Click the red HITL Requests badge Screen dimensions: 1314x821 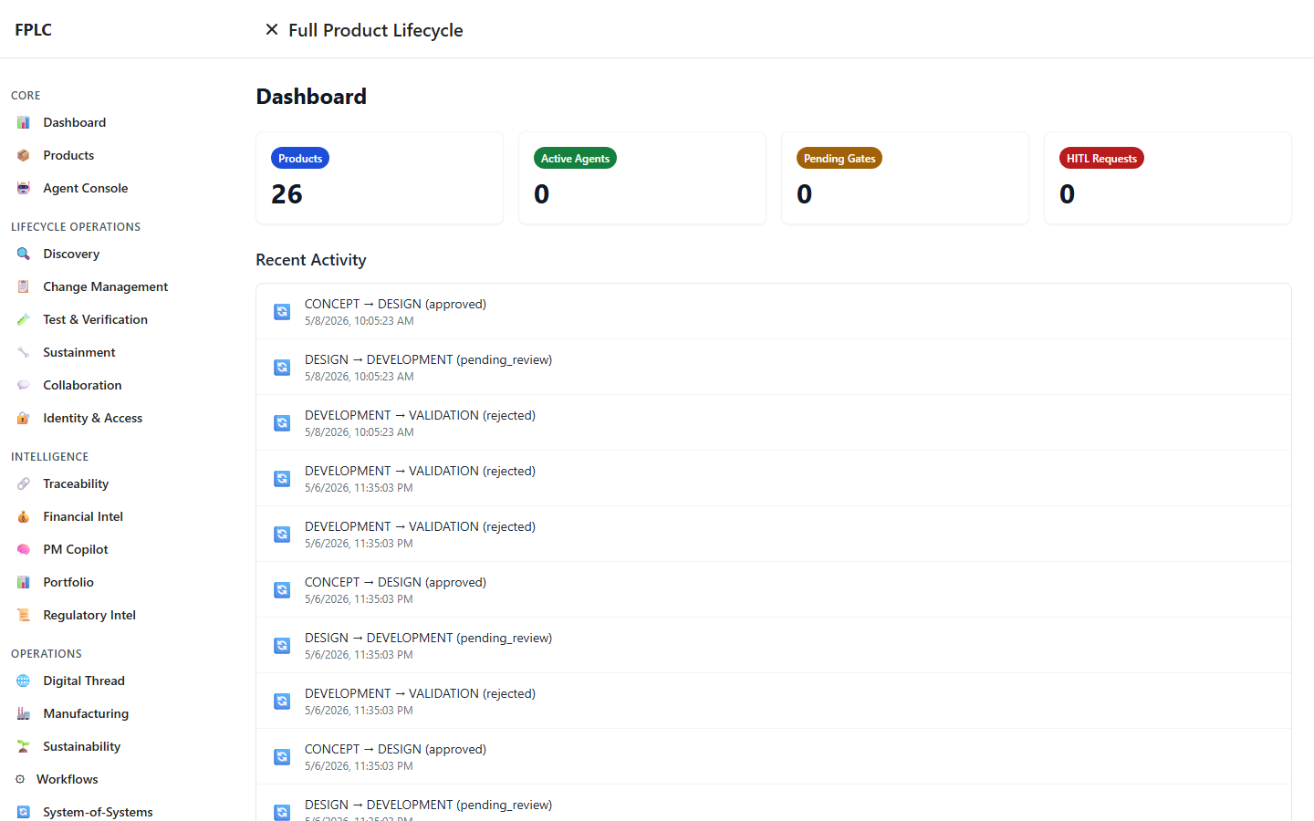(x=1101, y=158)
